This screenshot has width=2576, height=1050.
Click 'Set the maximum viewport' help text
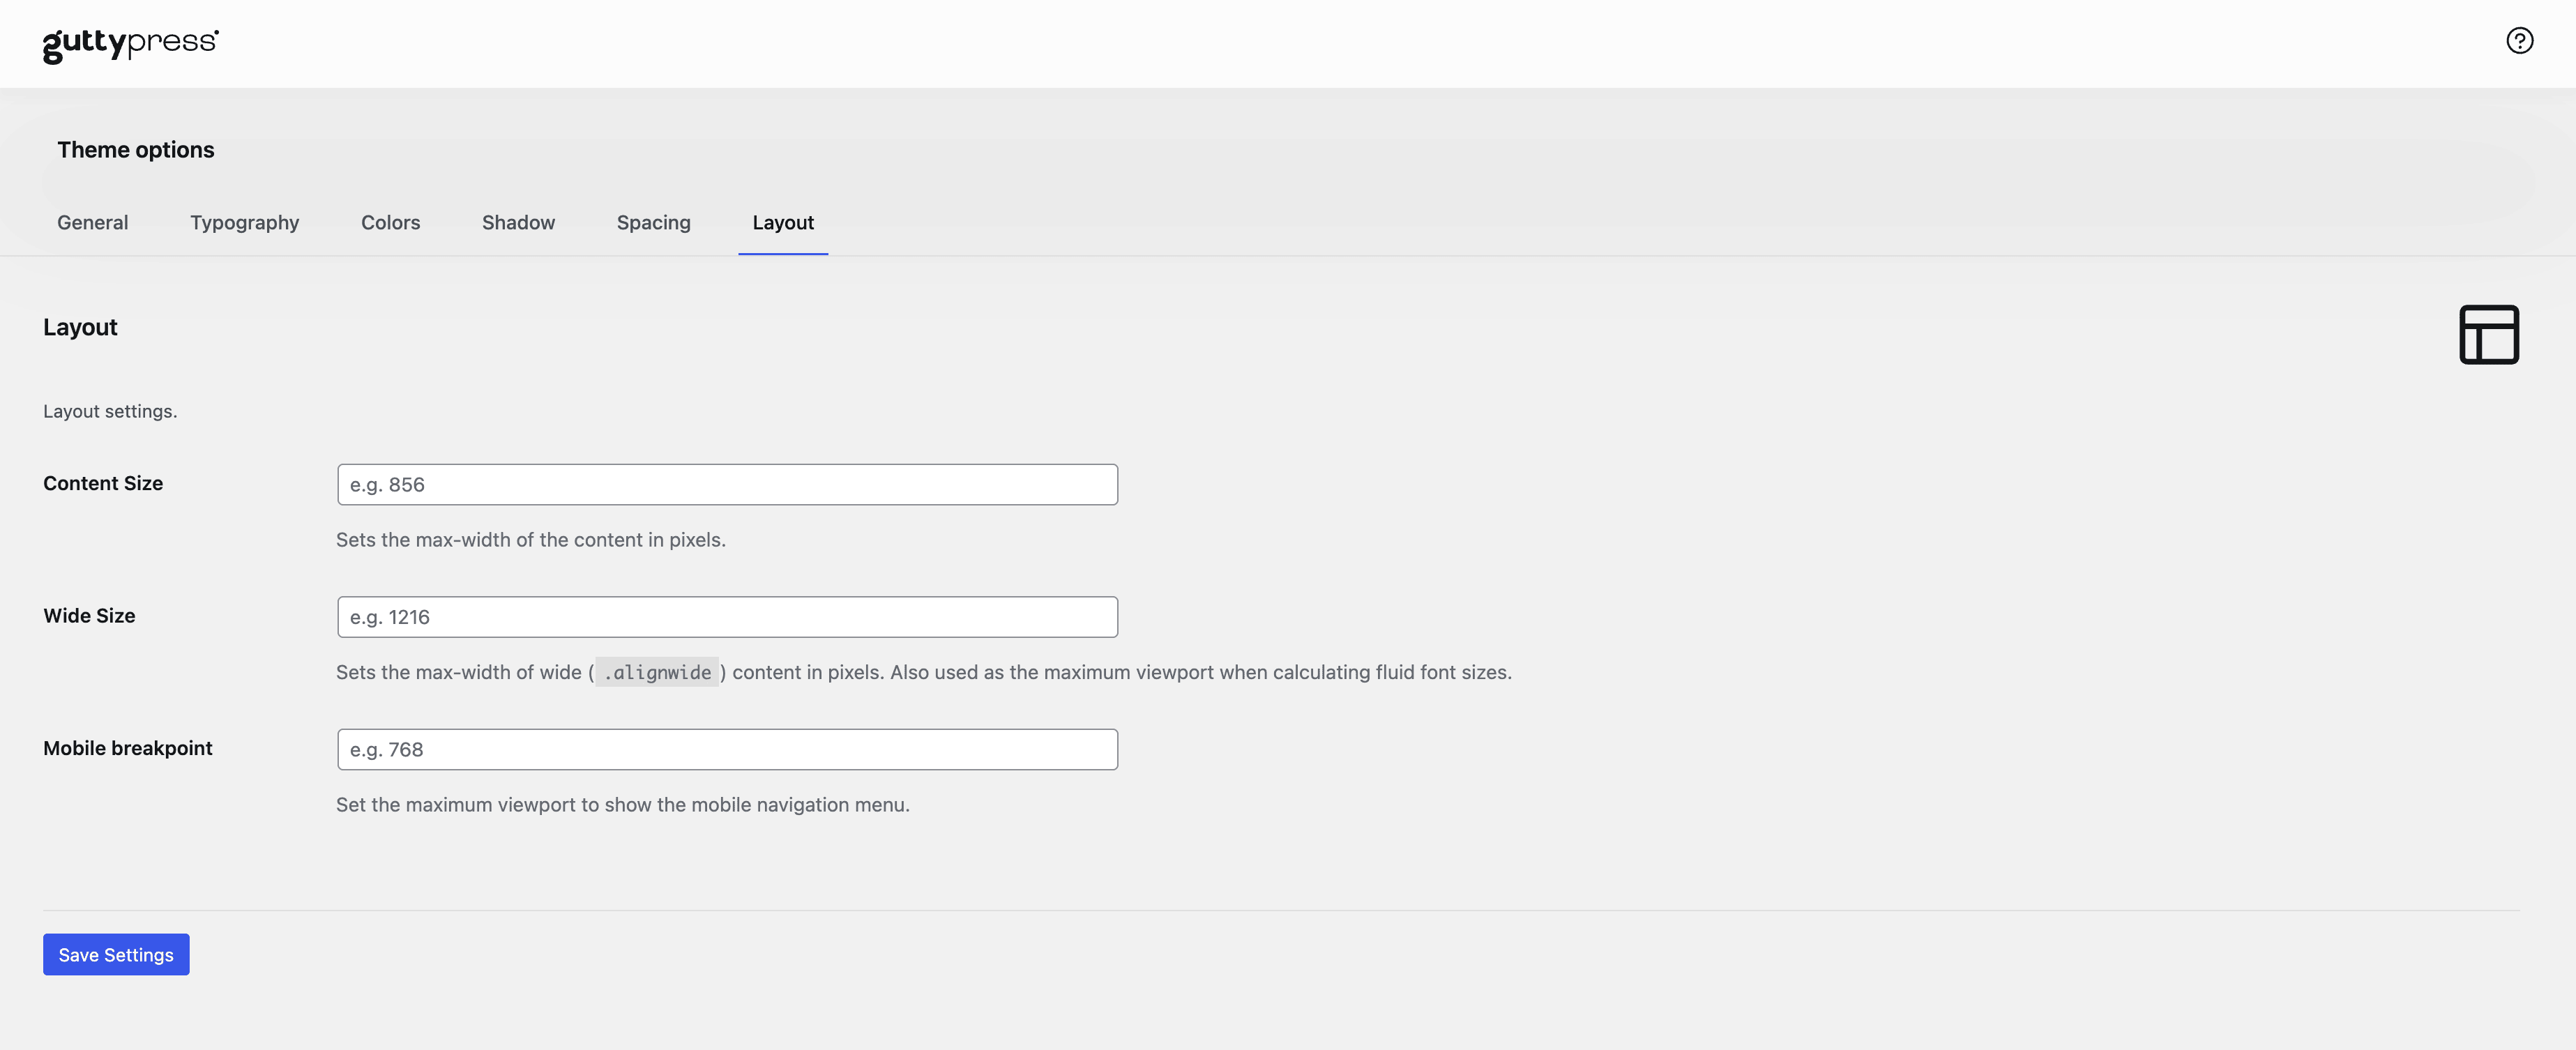pos(623,805)
